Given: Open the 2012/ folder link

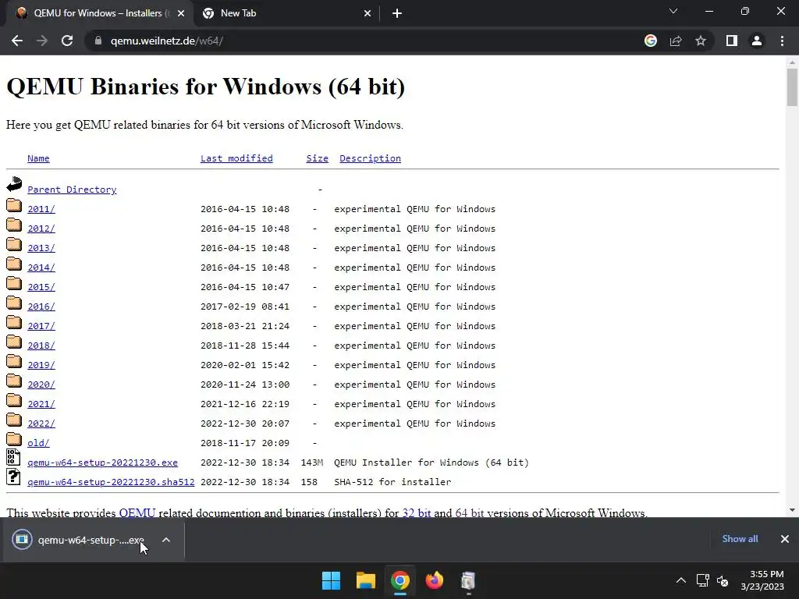Looking at the screenshot, I should [41, 229].
